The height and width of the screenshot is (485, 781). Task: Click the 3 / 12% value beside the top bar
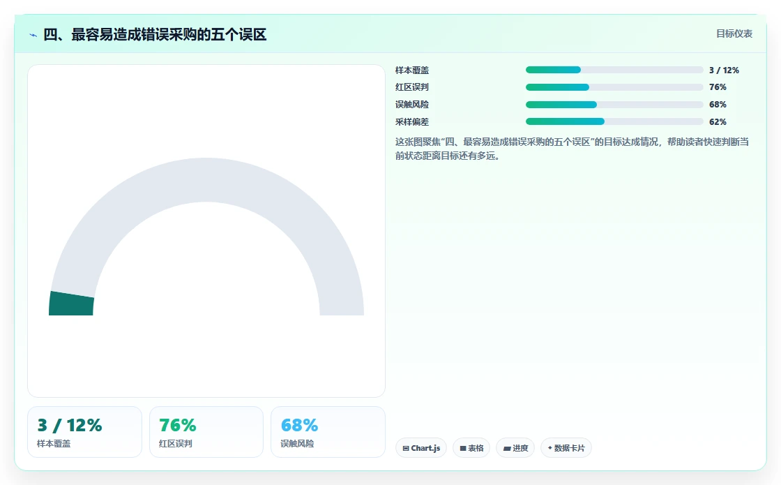click(725, 70)
